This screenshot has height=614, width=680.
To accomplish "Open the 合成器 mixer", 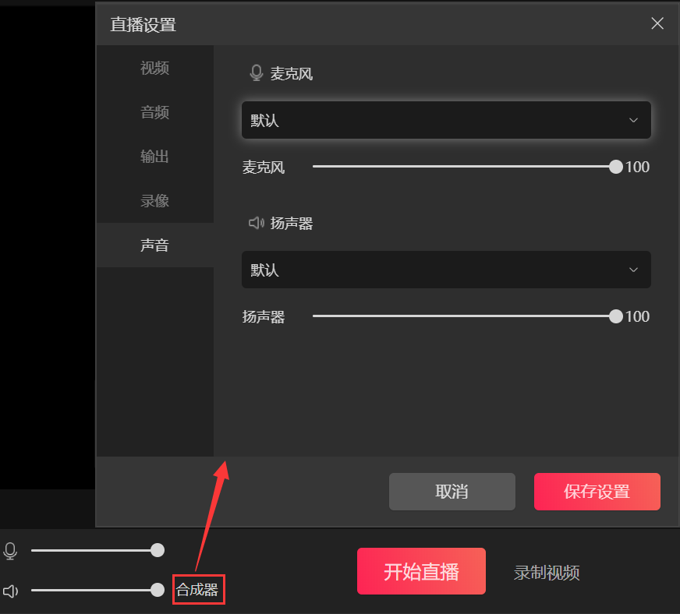I will [x=197, y=589].
